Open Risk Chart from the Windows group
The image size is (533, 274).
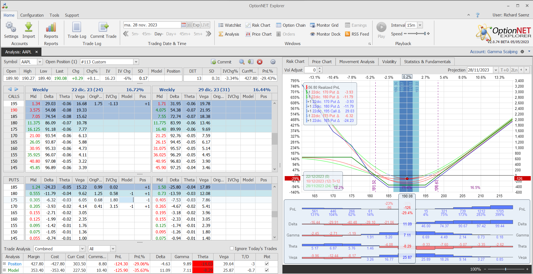coord(258,25)
